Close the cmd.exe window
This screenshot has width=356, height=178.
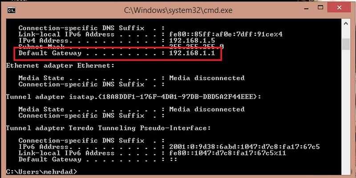[339, 8]
